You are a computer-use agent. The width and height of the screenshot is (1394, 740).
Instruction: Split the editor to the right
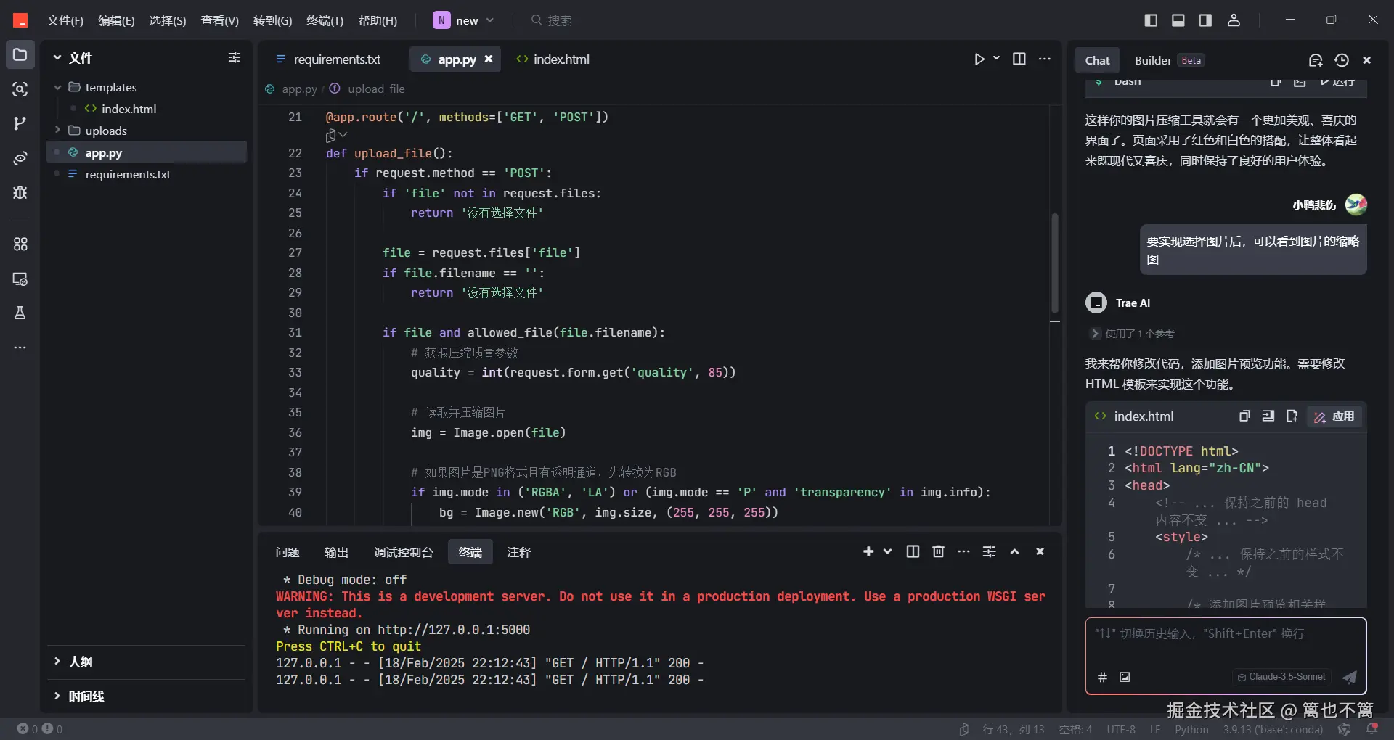coord(1019,59)
